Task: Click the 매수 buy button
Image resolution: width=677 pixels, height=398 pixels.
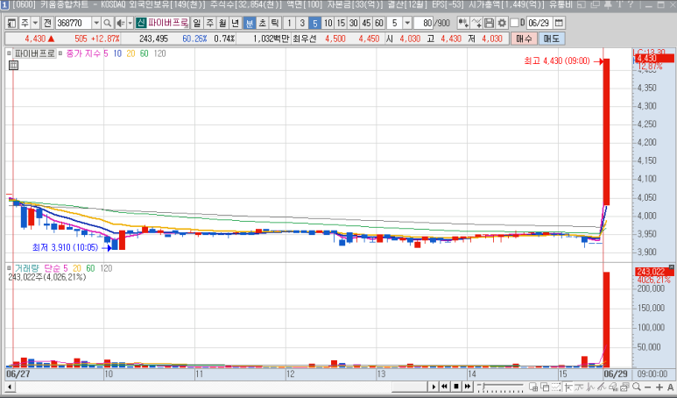Action: [x=524, y=39]
